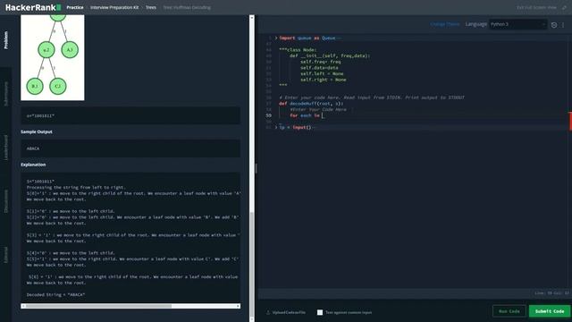The width and height of the screenshot is (572, 322).
Task: Click the panel splitter handle
Action: [x=256, y=168]
